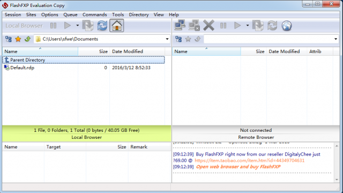Image resolution: width=343 pixels, height=193 pixels.
Task: Toggle the Local Browser pause button
Action: (x=53, y=26)
